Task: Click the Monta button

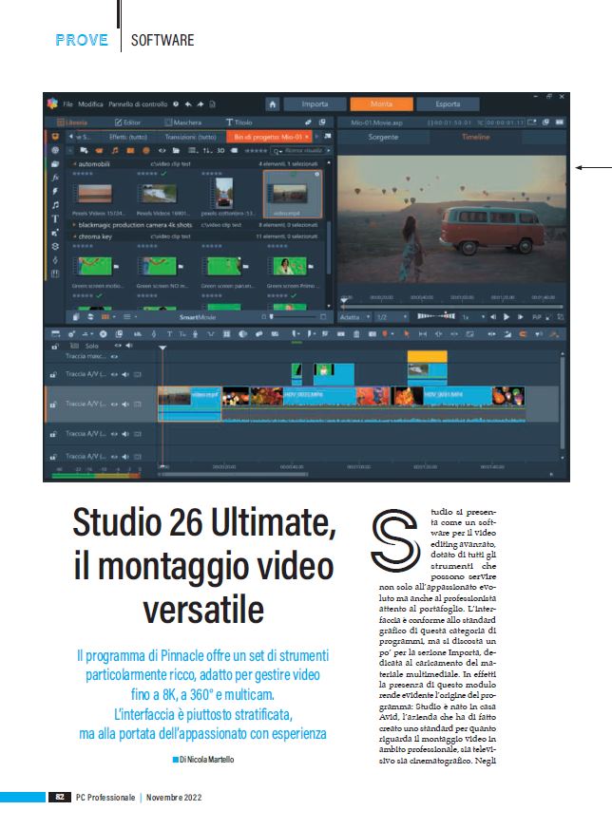Action: coord(381,104)
